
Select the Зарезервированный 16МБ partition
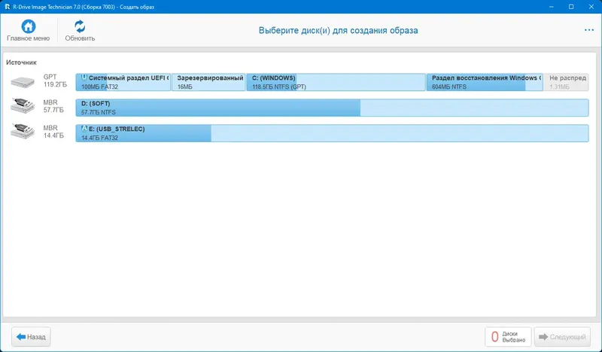coord(208,82)
